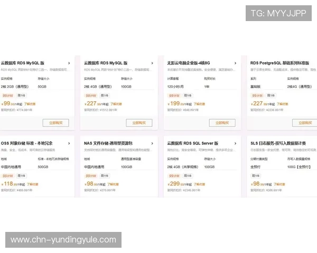Open chevron arrow beside OSS 对象存储 title

pyautogui.click(x=69, y=143)
